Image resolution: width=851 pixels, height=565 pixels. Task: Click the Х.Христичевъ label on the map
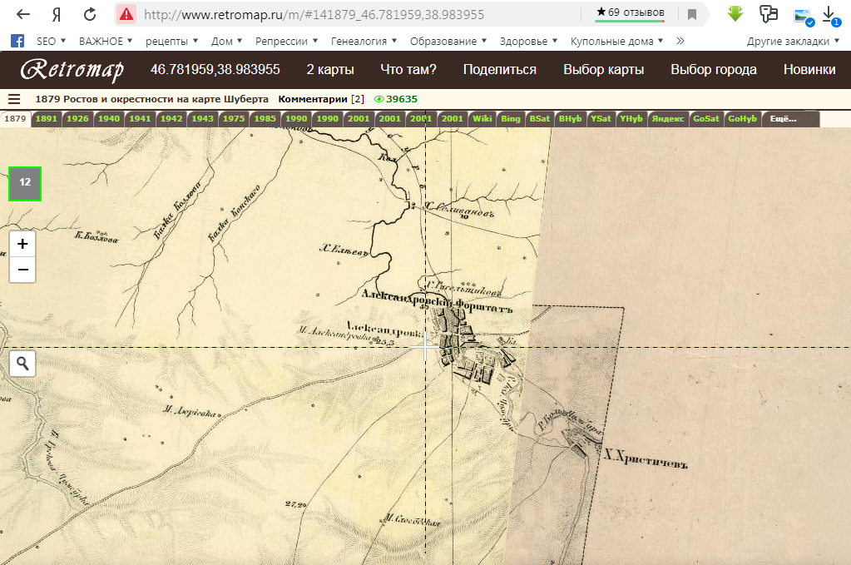(646, 459)
